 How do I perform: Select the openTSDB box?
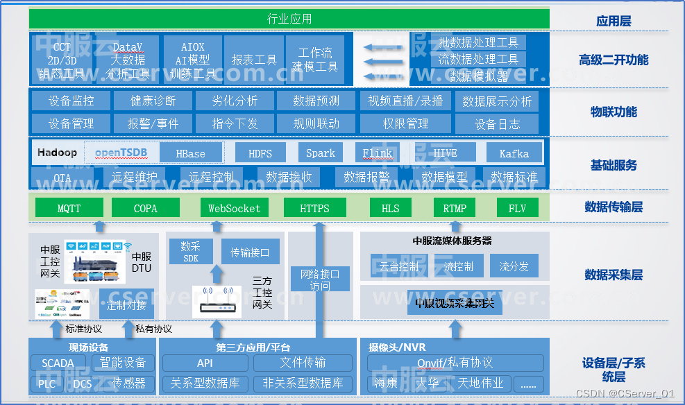[x=121, y=153]
